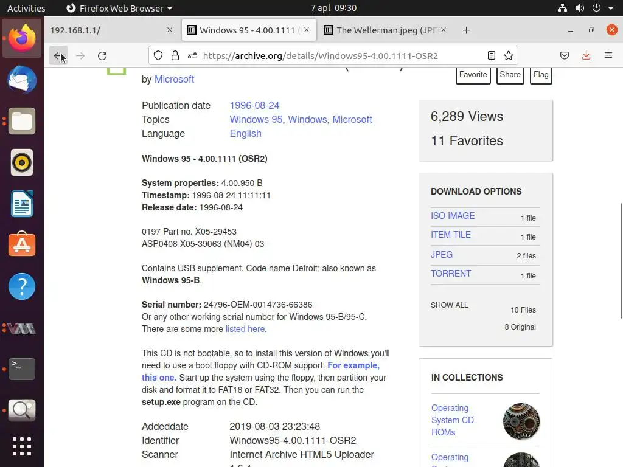Screen dimensions: 623x467
Task: Open the 'listed here' serial numbers link
Action: point(245,329)
